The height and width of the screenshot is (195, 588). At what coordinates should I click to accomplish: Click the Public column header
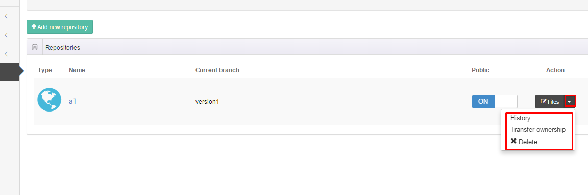[480, 70]
